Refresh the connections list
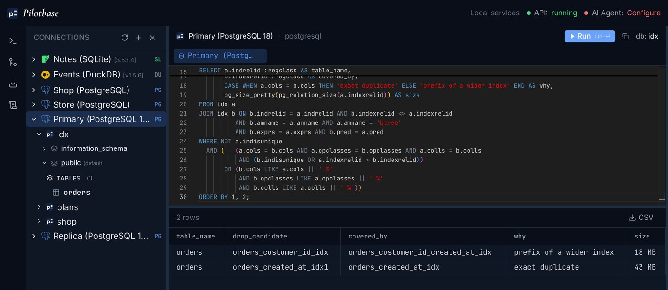The image size is (668, 290). tap(124, 38)
